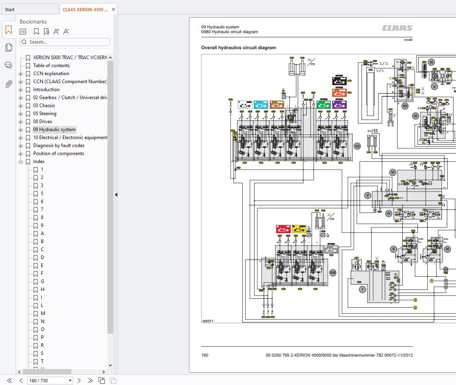Go to previous view icon
456x385 pixels.
coord(102,381)
